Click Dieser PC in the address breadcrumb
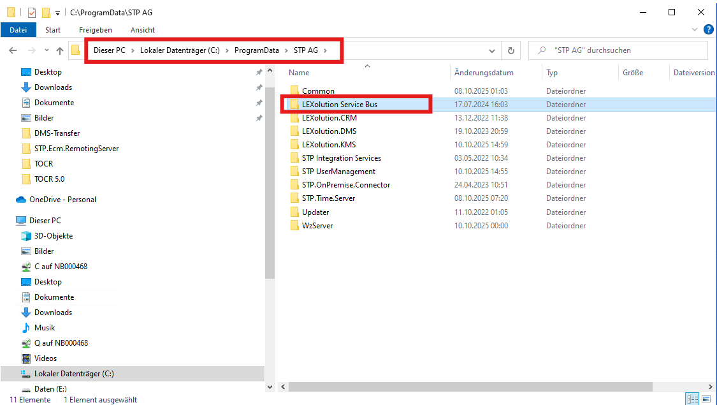 [x=109, y=50]
